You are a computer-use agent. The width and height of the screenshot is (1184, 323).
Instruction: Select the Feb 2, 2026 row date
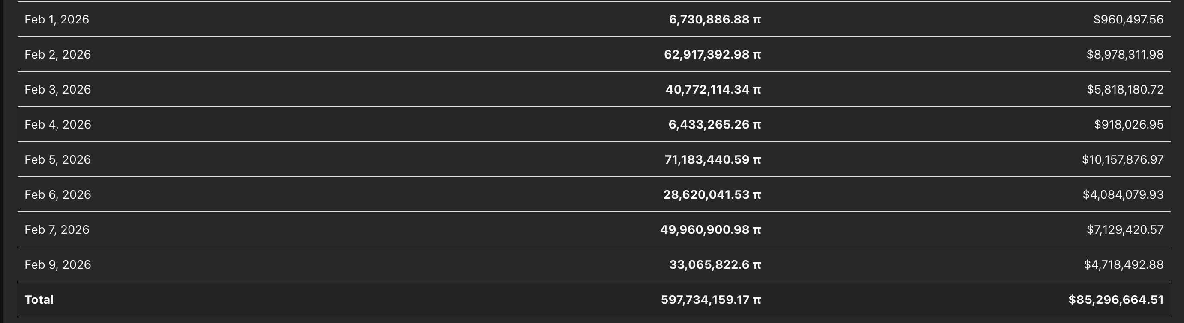click(57, 55)
